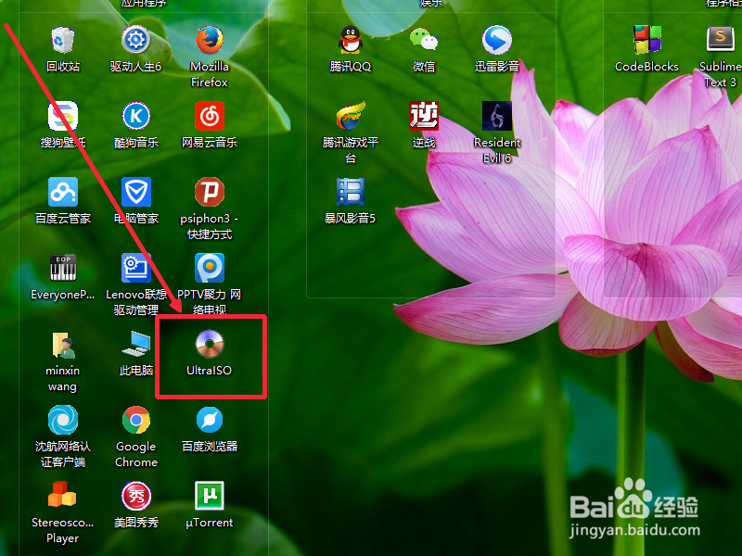Image resolution: width=742 pixels, height=556 pixels.
Task: Launch 百度浏览器 browser icon
Action: click(210, 420)
